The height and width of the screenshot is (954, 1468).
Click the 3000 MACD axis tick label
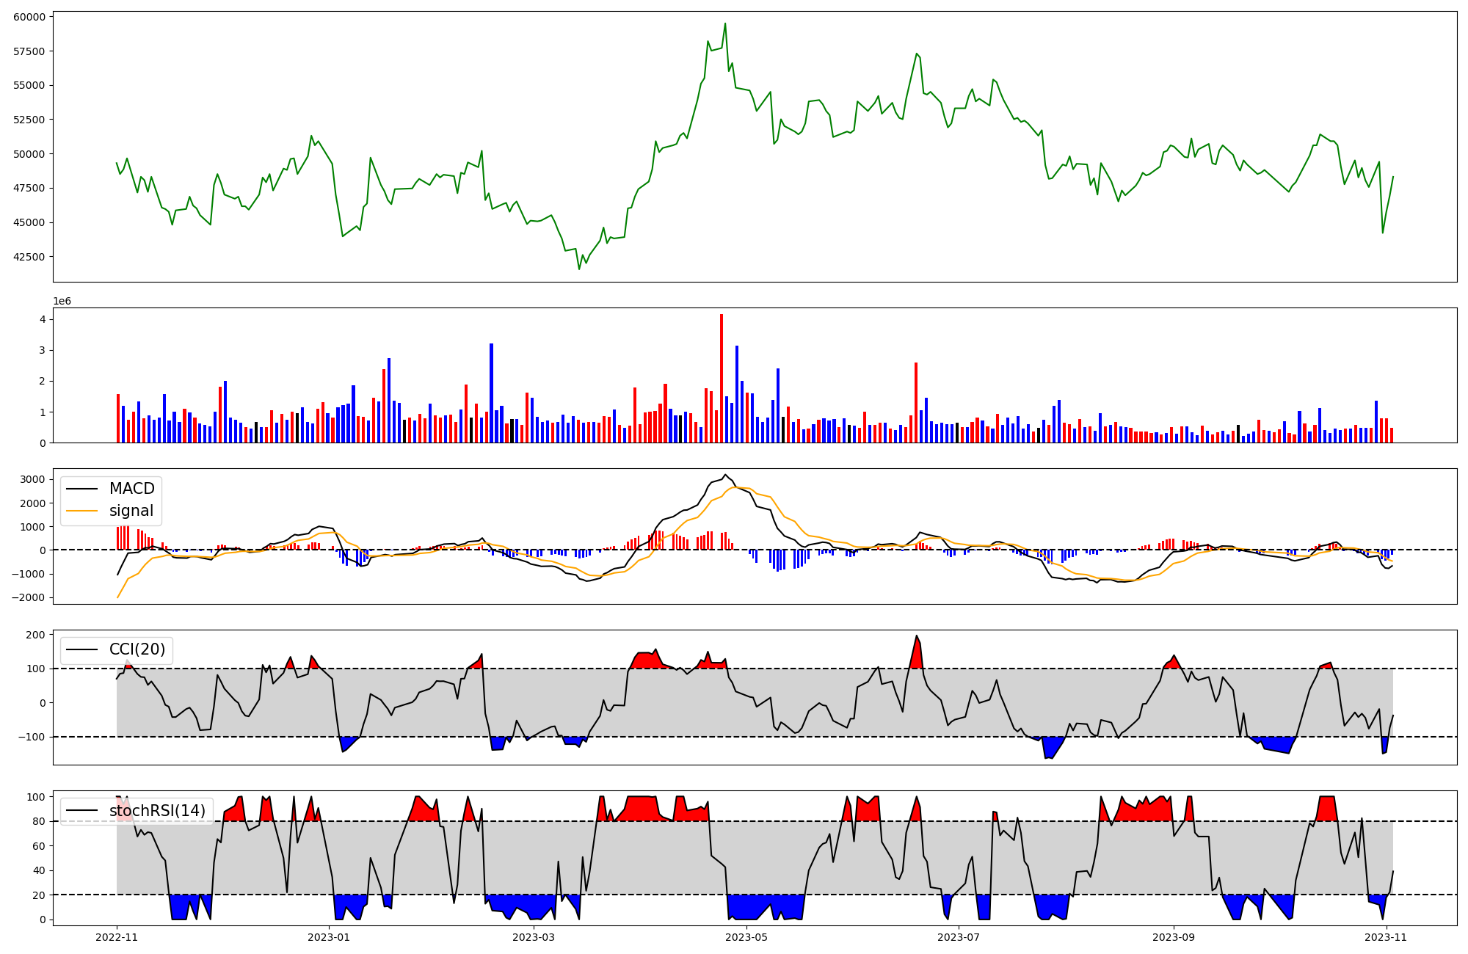click(x=33, y=480)
